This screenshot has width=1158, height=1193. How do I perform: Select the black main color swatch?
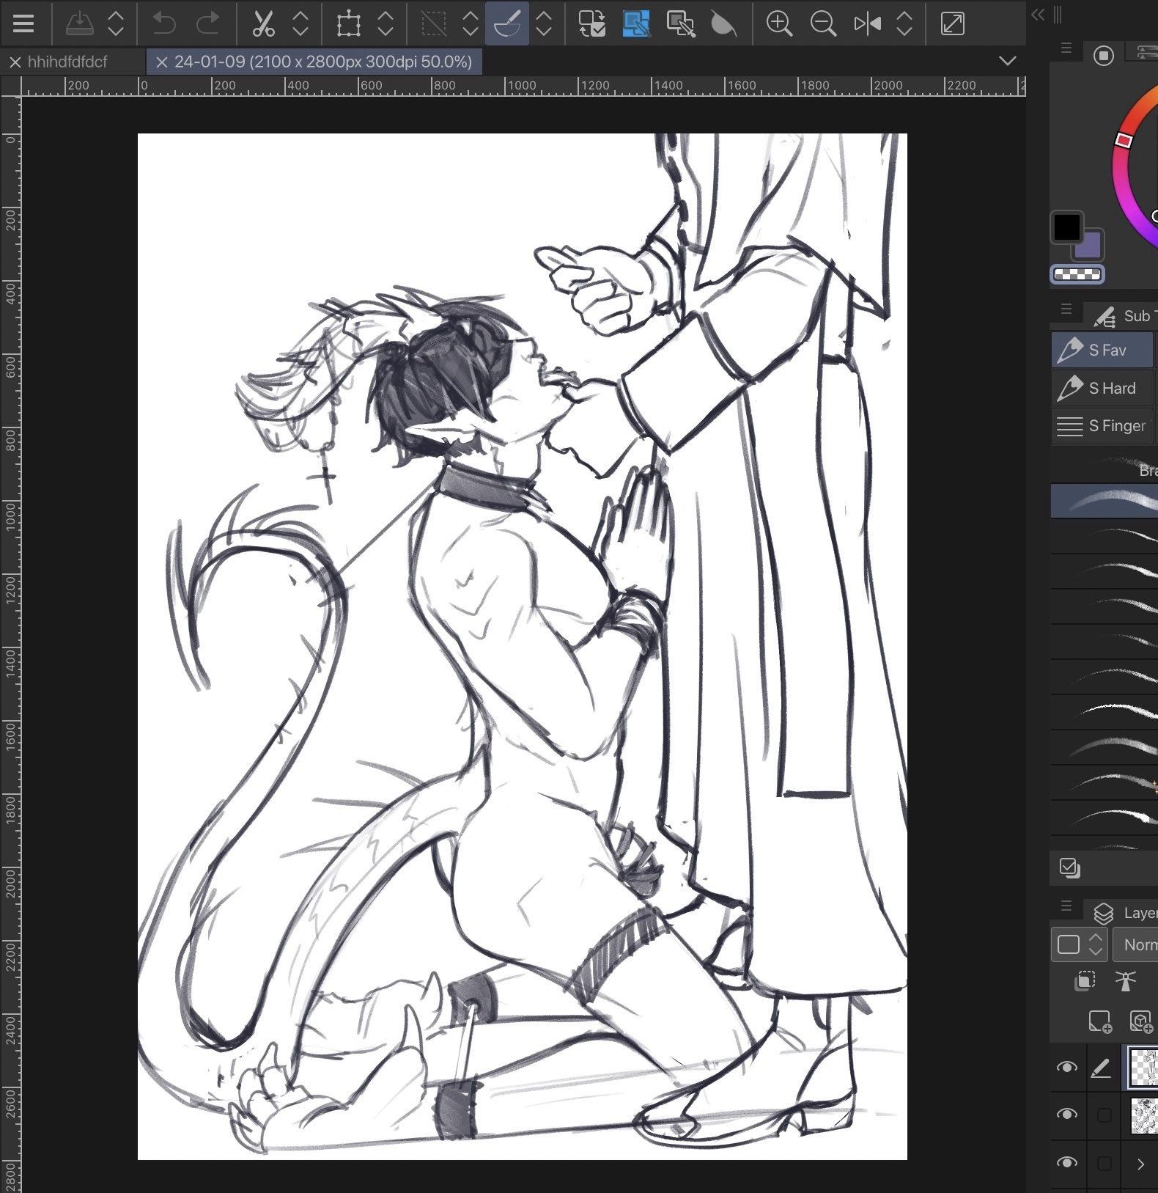pos(1066,227)
